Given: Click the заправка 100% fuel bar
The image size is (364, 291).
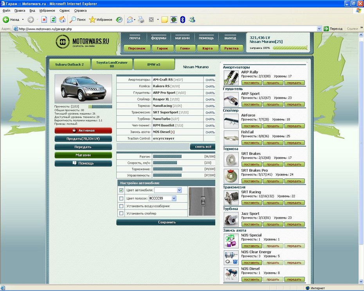Looking at the screenshot, I should [x=290, y=48].
